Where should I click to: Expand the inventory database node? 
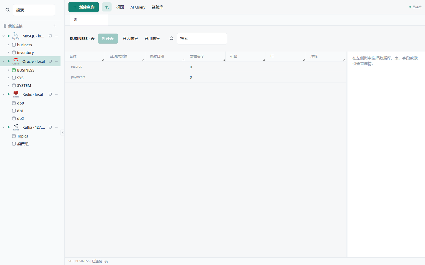8,52
